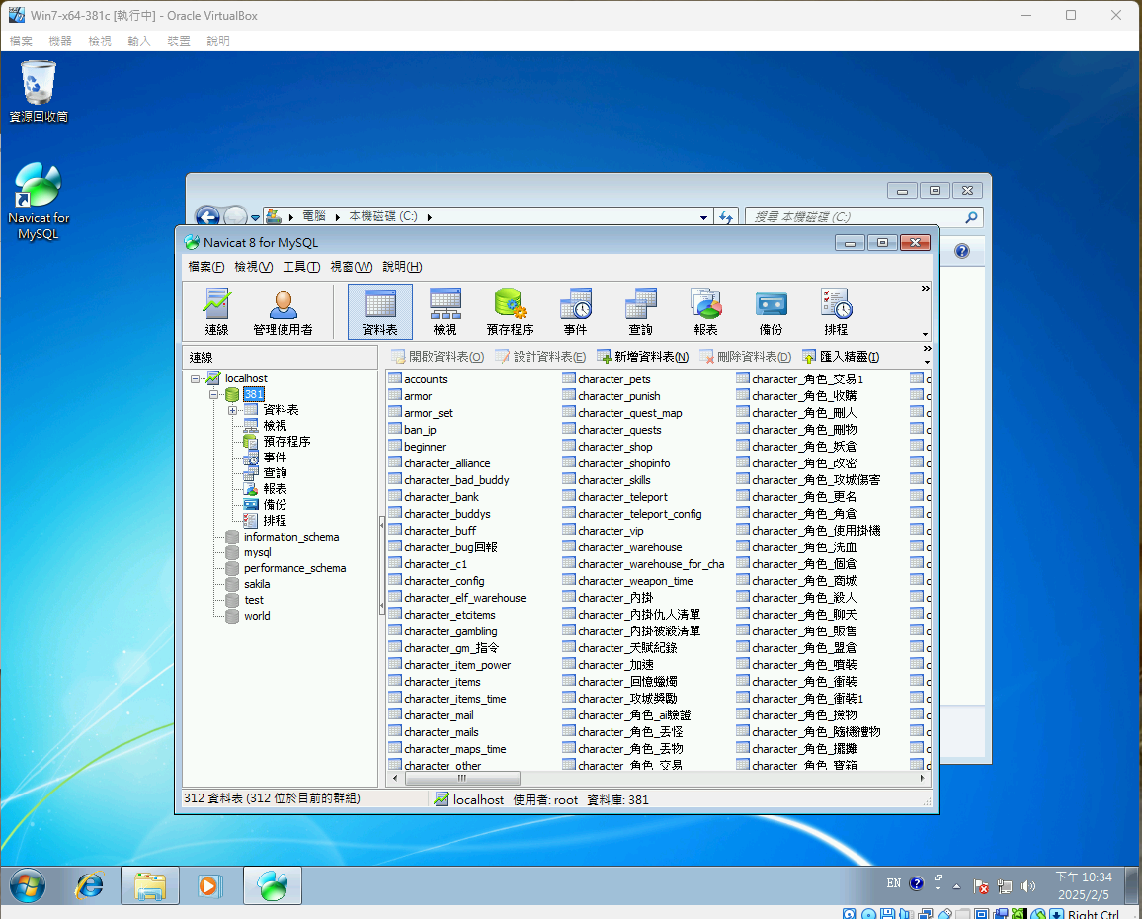The width and height of the screenshot is (1142, 919).
Task: Select information_schema database in tree
Action: point(290,537)
